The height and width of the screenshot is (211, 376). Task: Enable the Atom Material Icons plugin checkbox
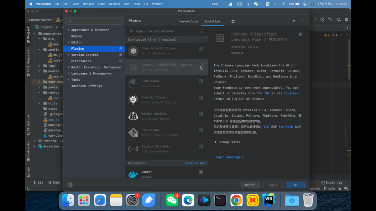coord(201,49)
